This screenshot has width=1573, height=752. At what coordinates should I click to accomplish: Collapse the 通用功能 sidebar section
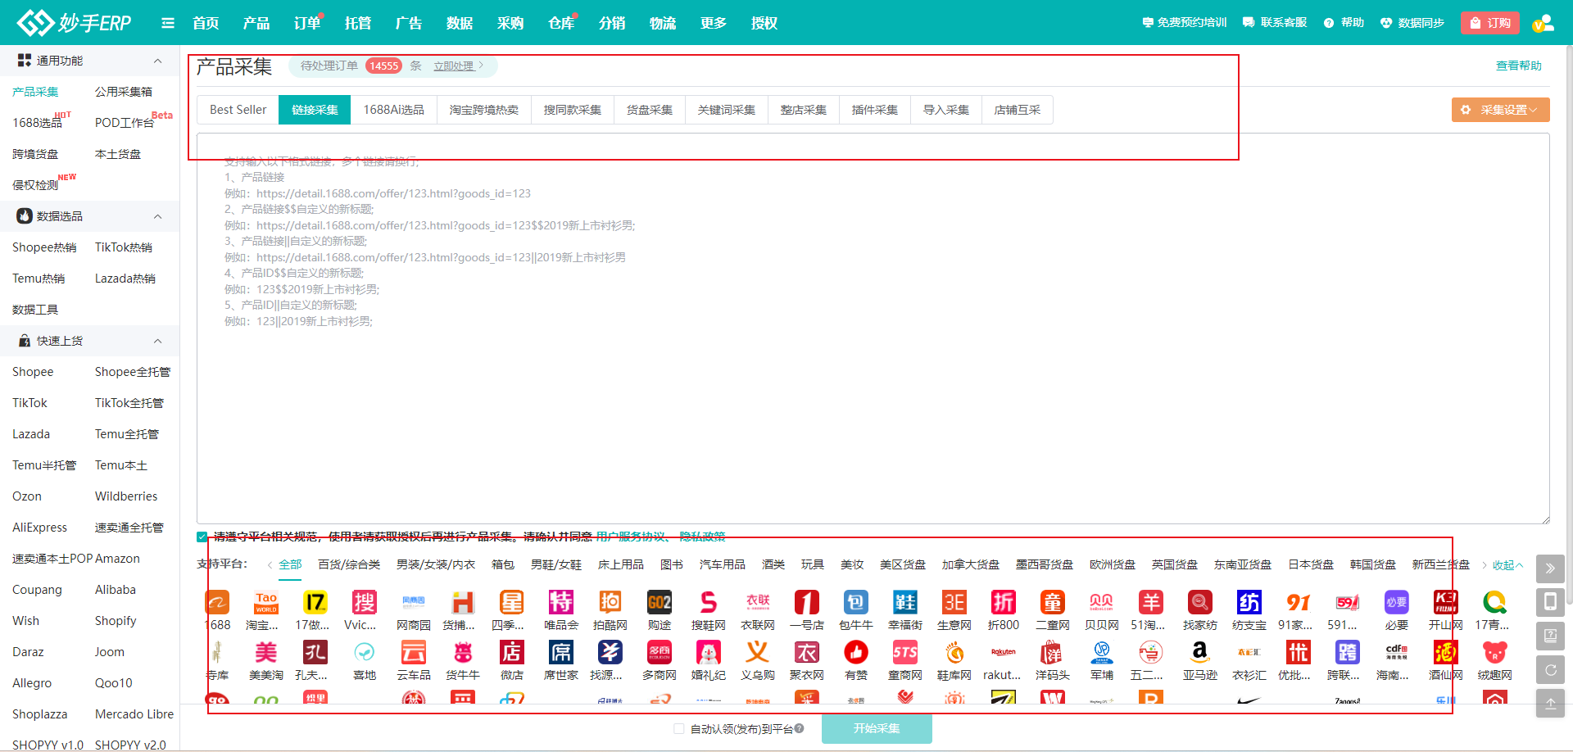[158, 61]
